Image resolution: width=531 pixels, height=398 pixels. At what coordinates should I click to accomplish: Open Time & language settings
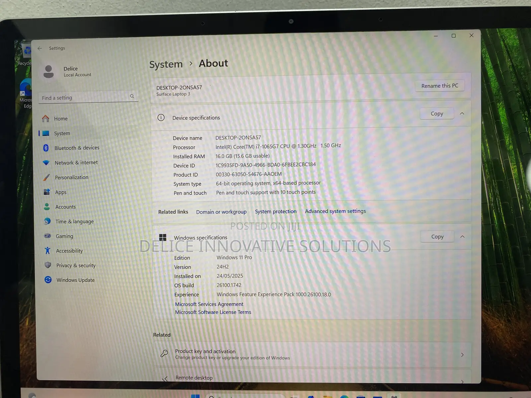point(75,222)
